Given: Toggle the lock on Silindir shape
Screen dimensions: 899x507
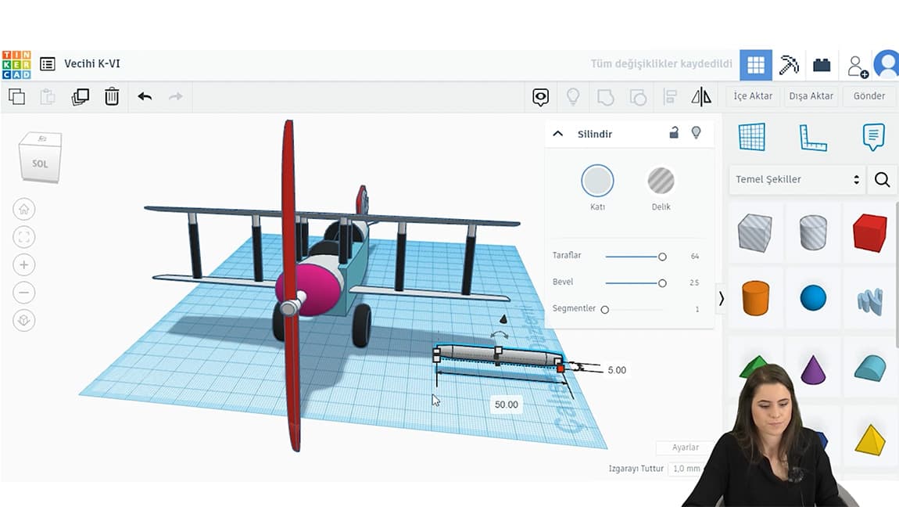Looking at the screenshot, I should (x=674, y=133).
